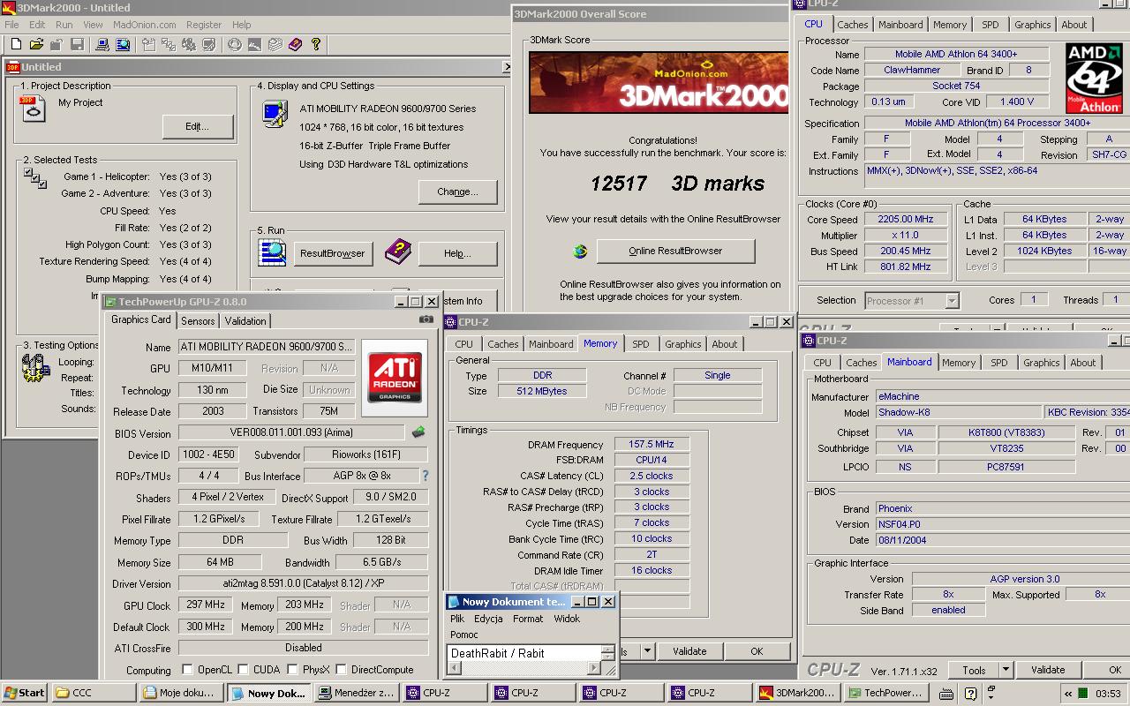This screenshot has height=706, width=1130.
Task: Click the yellow question mark toolbar icon
Action: (x=316, y=44)
